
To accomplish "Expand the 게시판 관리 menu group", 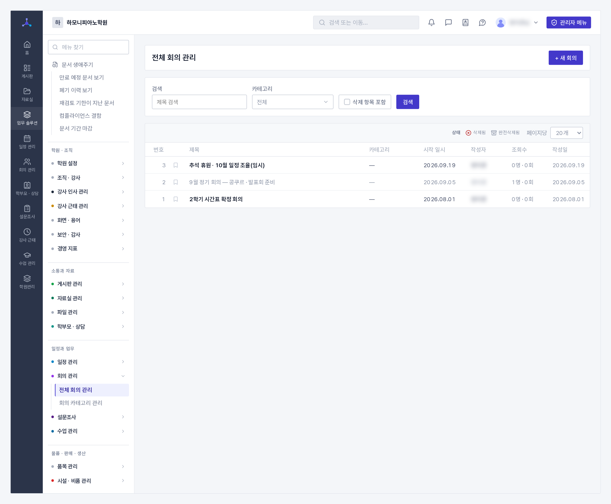I will (88, 284).
